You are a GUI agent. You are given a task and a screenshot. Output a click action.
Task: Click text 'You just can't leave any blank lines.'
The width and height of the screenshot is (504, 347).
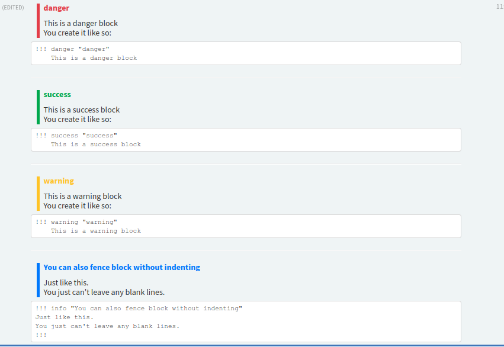click(x=104, y=293)
